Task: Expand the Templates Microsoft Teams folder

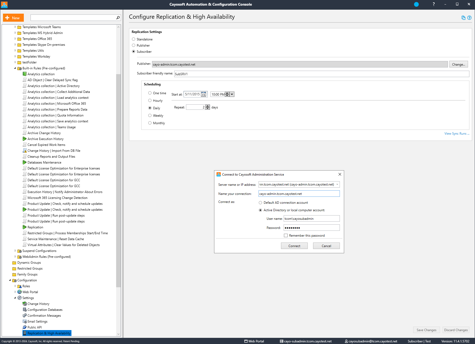Action: coord(15,27)
